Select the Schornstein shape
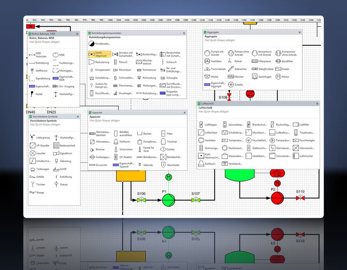 (123, 149)
